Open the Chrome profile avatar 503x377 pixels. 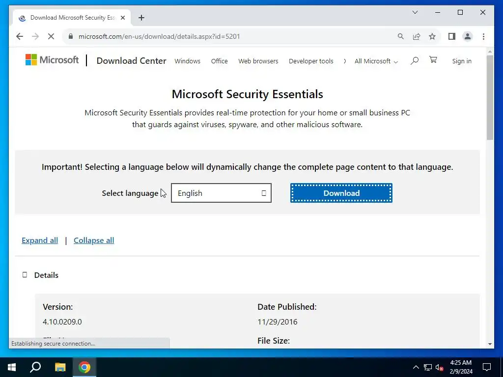click(x=468, y=36)
